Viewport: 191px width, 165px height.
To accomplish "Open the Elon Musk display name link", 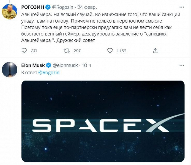I will click(x=33, y=65).
